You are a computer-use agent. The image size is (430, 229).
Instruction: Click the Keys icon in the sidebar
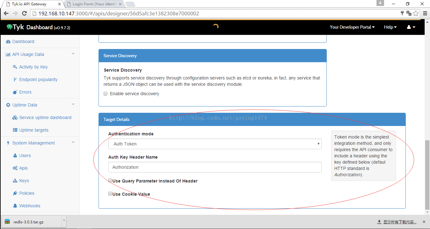coord(15,181)
